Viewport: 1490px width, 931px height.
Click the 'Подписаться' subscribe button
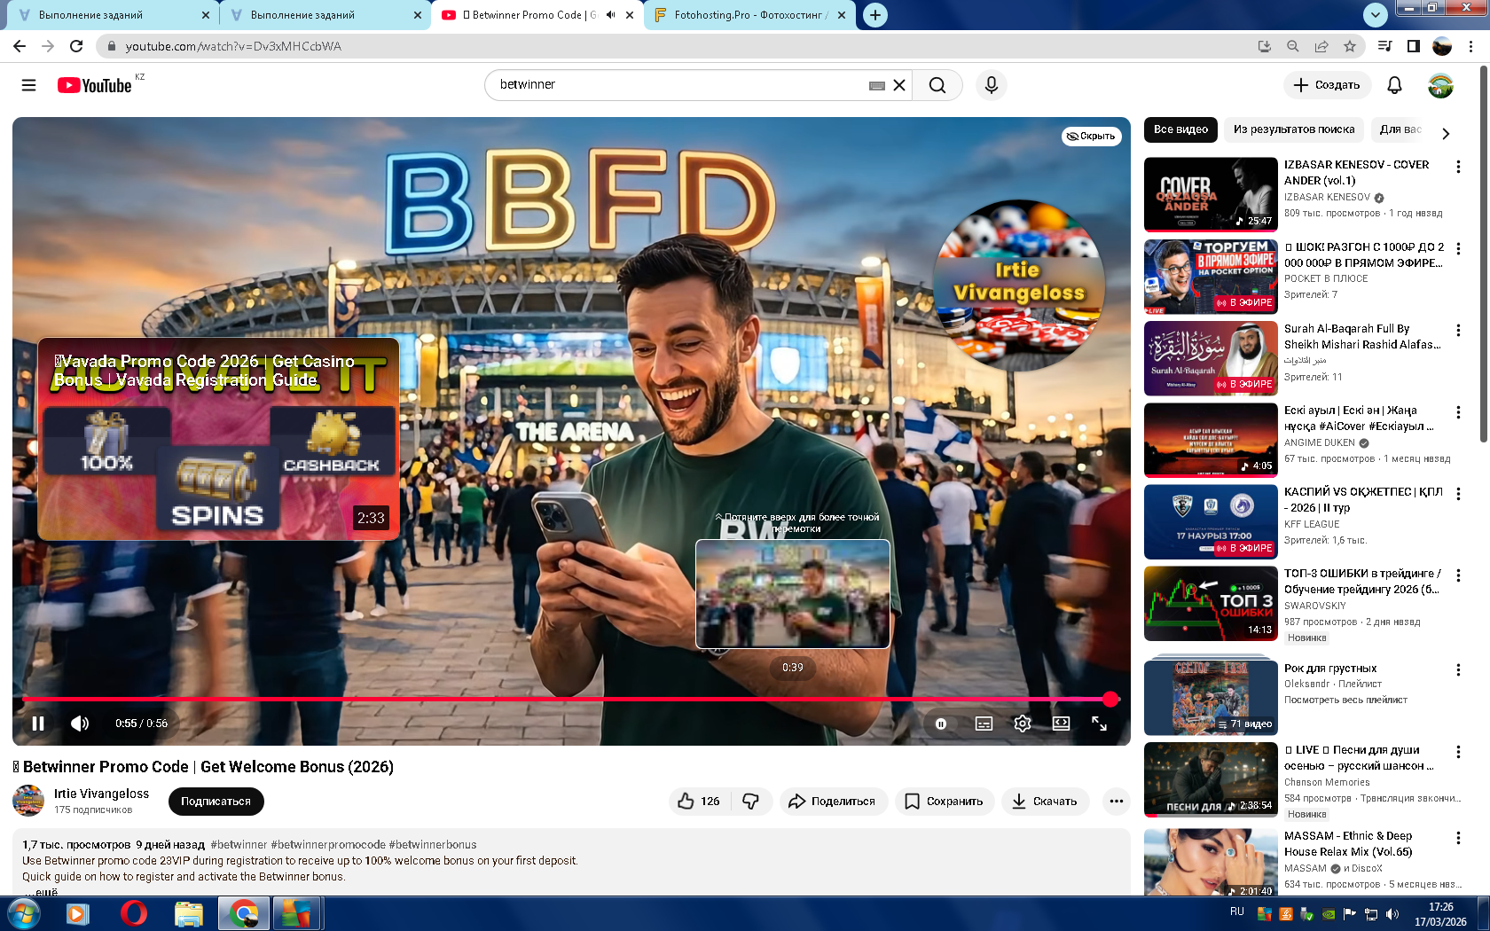click(x=216, y=802)
